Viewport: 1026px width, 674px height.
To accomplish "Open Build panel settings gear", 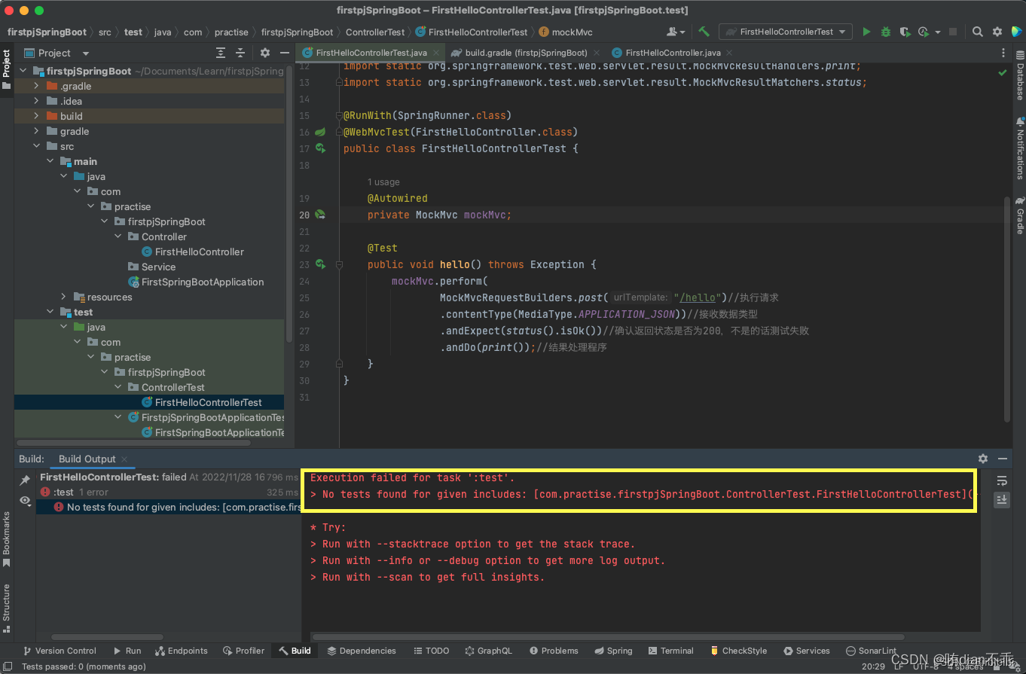I will [x=983, y=459].
